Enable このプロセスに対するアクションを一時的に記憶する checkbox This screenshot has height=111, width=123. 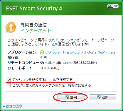(9, 85)
